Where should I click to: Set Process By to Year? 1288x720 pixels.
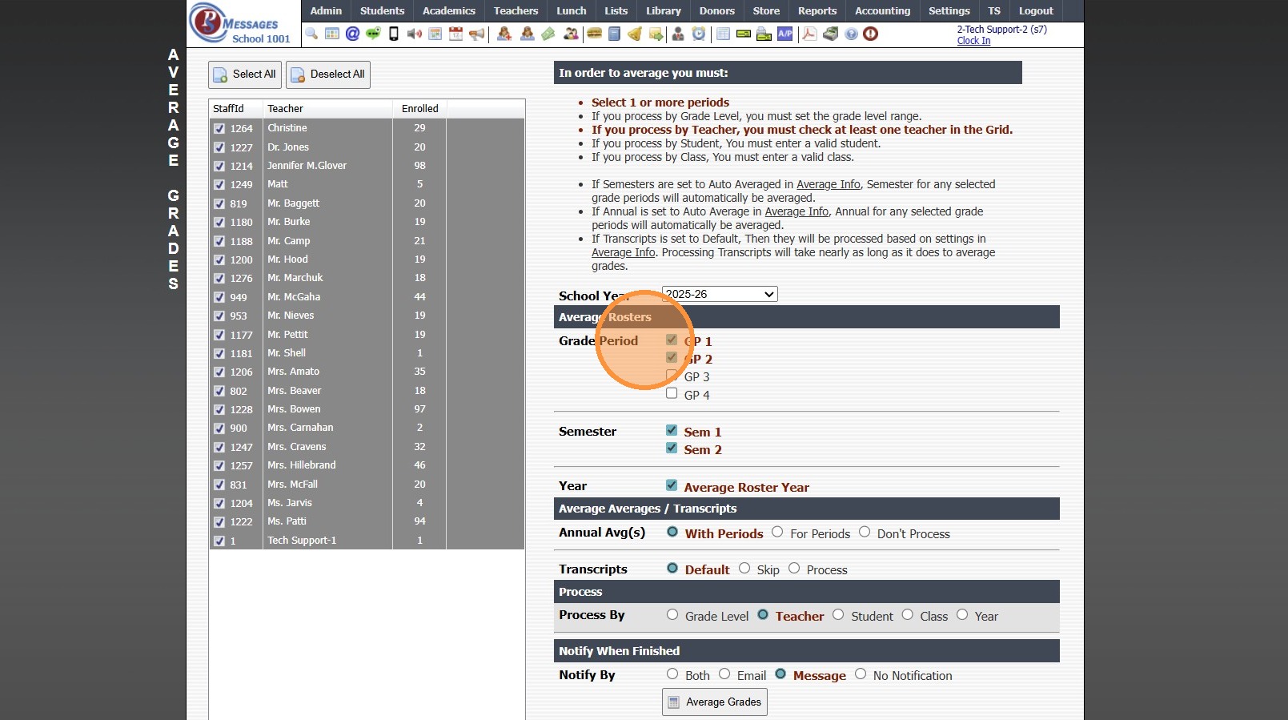point(962,614)
